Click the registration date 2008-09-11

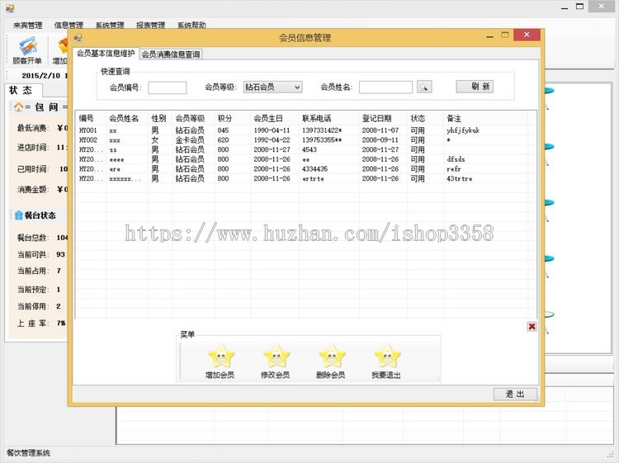380,140
